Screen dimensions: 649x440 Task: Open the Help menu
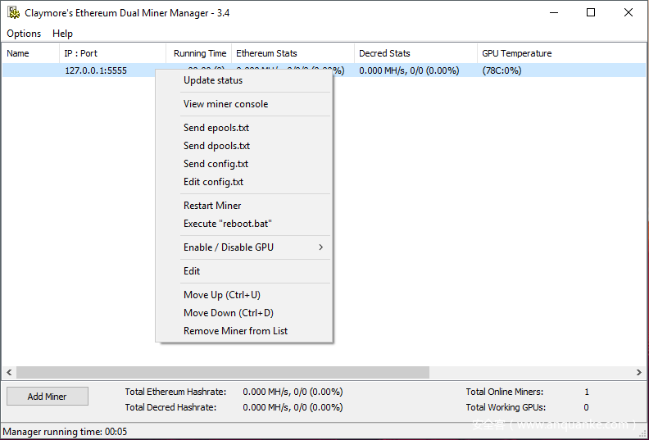click(62, 34)
